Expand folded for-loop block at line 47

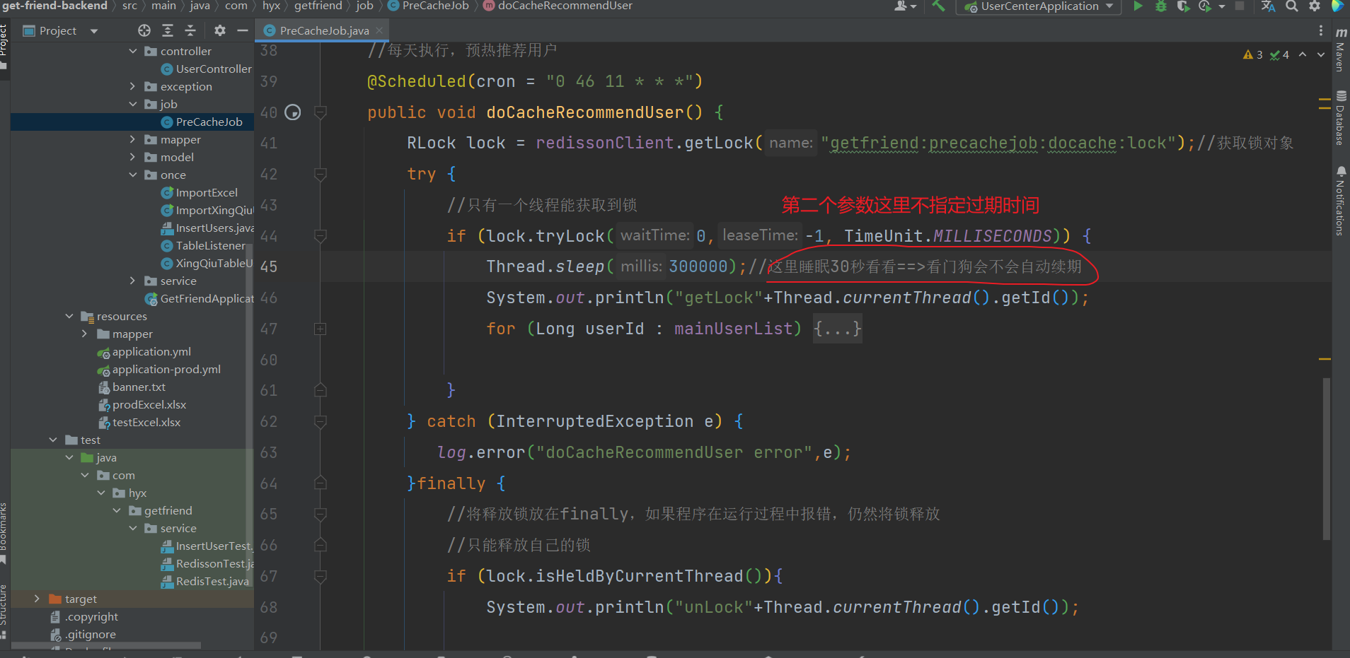point(320,329)
